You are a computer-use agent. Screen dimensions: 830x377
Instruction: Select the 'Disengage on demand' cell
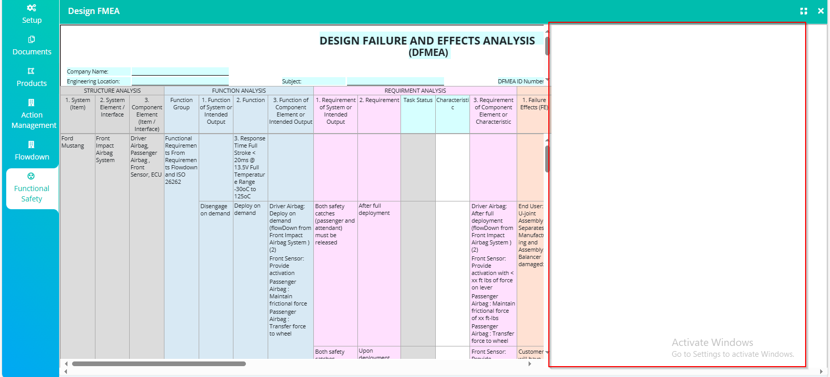coord(216,280)
